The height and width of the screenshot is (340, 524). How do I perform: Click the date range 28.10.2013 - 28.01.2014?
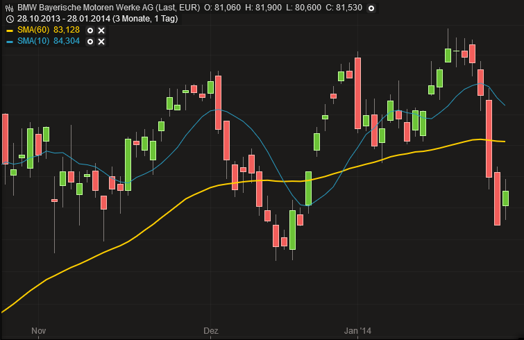point(63,19)
